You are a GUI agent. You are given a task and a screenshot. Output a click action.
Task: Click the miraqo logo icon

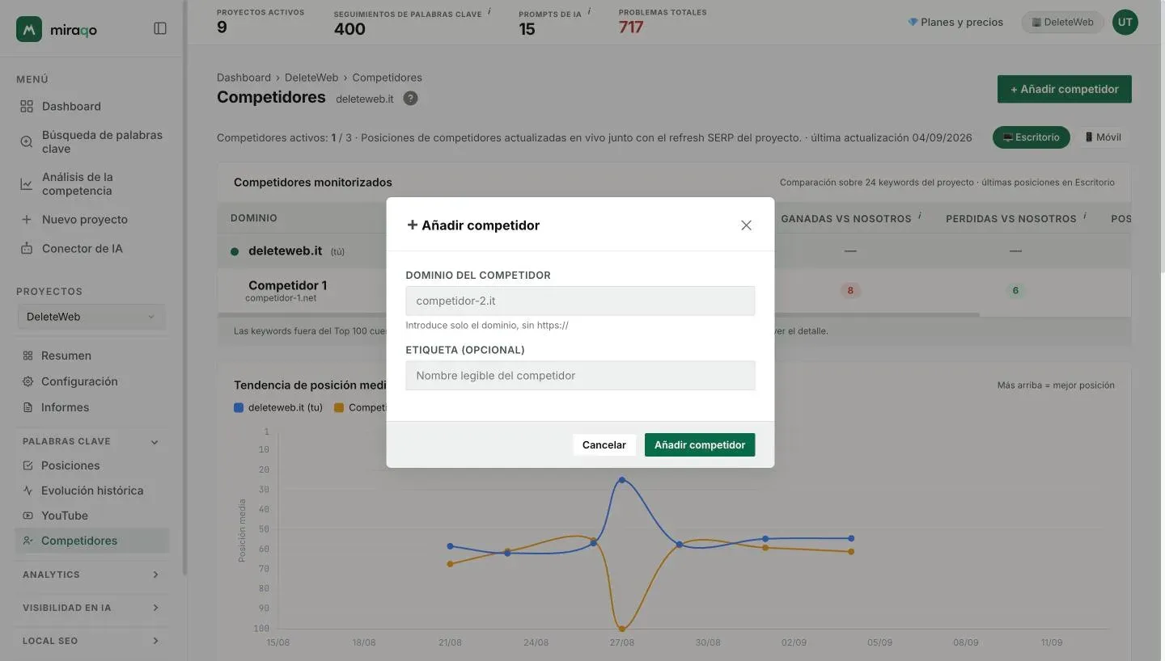[29, 29]
